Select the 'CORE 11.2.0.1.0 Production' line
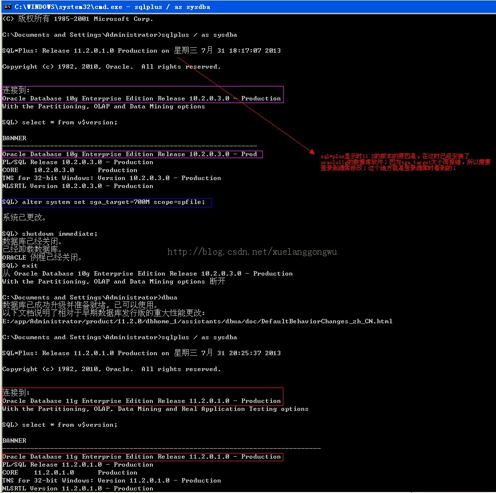 (x=70, y=473)
